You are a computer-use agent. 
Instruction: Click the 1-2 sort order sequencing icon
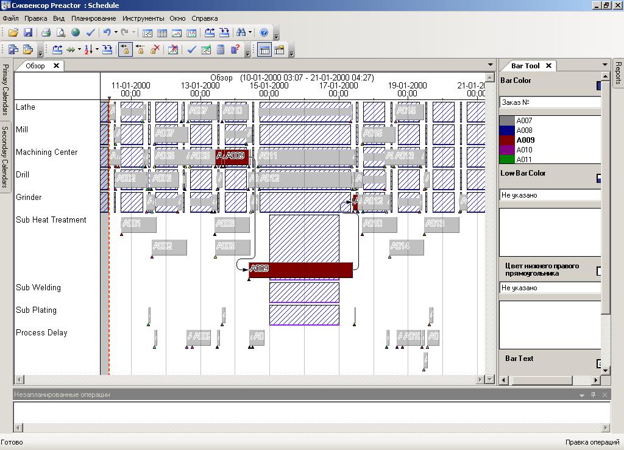(x=88, y=50)
